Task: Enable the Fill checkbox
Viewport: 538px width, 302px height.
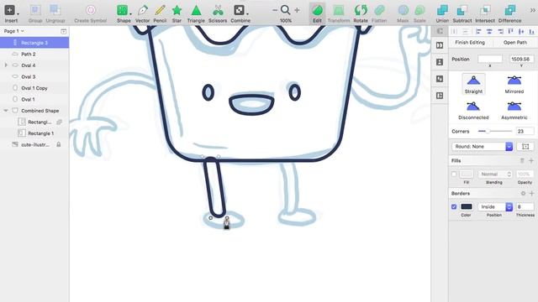Action: [454, 174]
